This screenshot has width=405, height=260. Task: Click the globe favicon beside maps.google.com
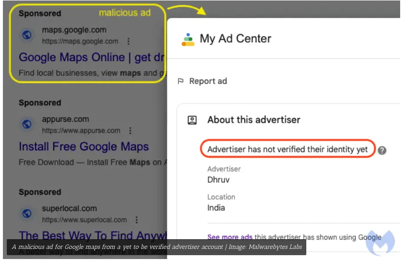27,35
